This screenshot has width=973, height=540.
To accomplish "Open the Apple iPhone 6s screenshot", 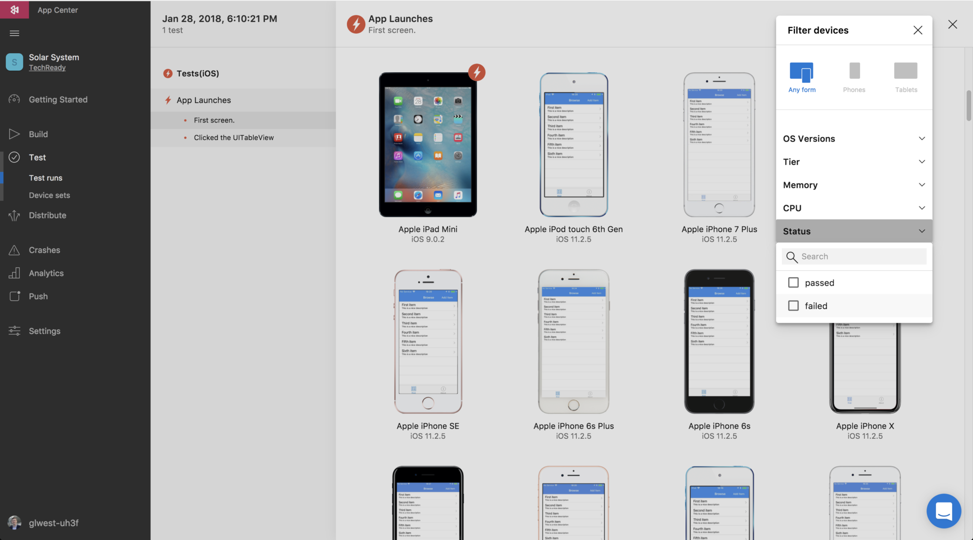I will [719, 341].
